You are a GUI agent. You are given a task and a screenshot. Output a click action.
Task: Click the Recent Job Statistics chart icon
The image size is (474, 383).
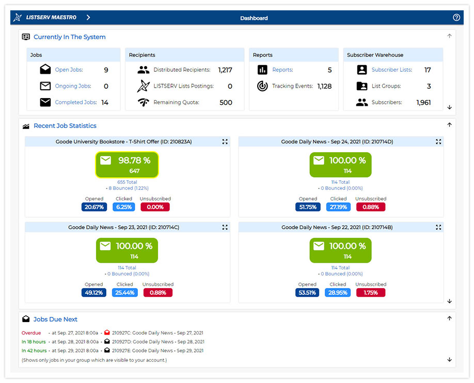[26, 126]
